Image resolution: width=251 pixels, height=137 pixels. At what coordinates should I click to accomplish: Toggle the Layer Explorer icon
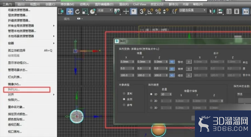click(237, 11)
